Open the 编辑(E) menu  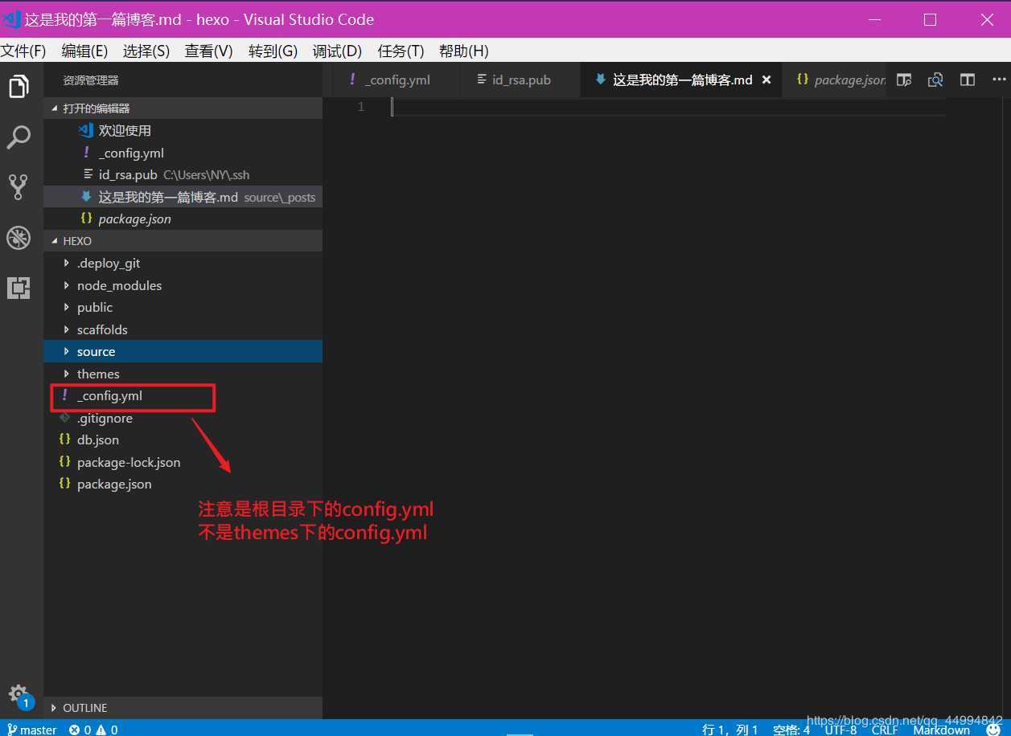pyautogui.click(x=84, y=51)
